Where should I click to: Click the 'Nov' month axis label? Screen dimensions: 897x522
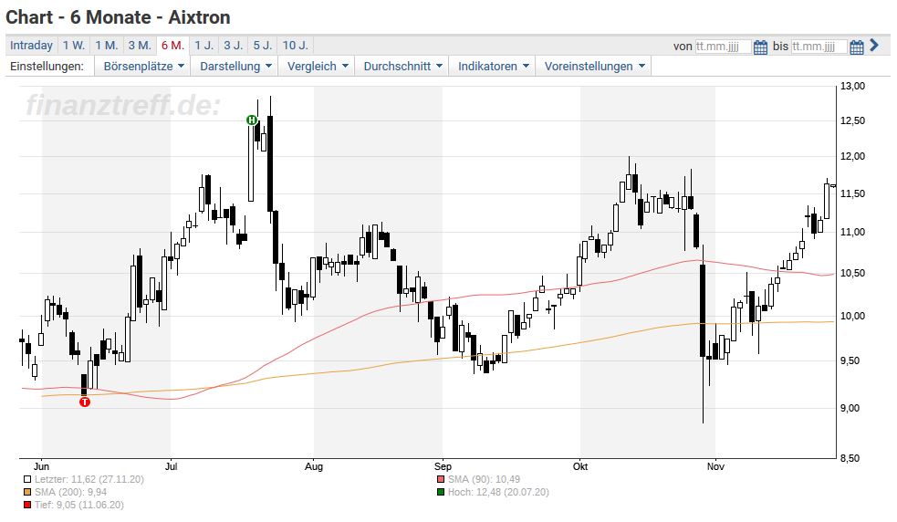tap(715, 466)
